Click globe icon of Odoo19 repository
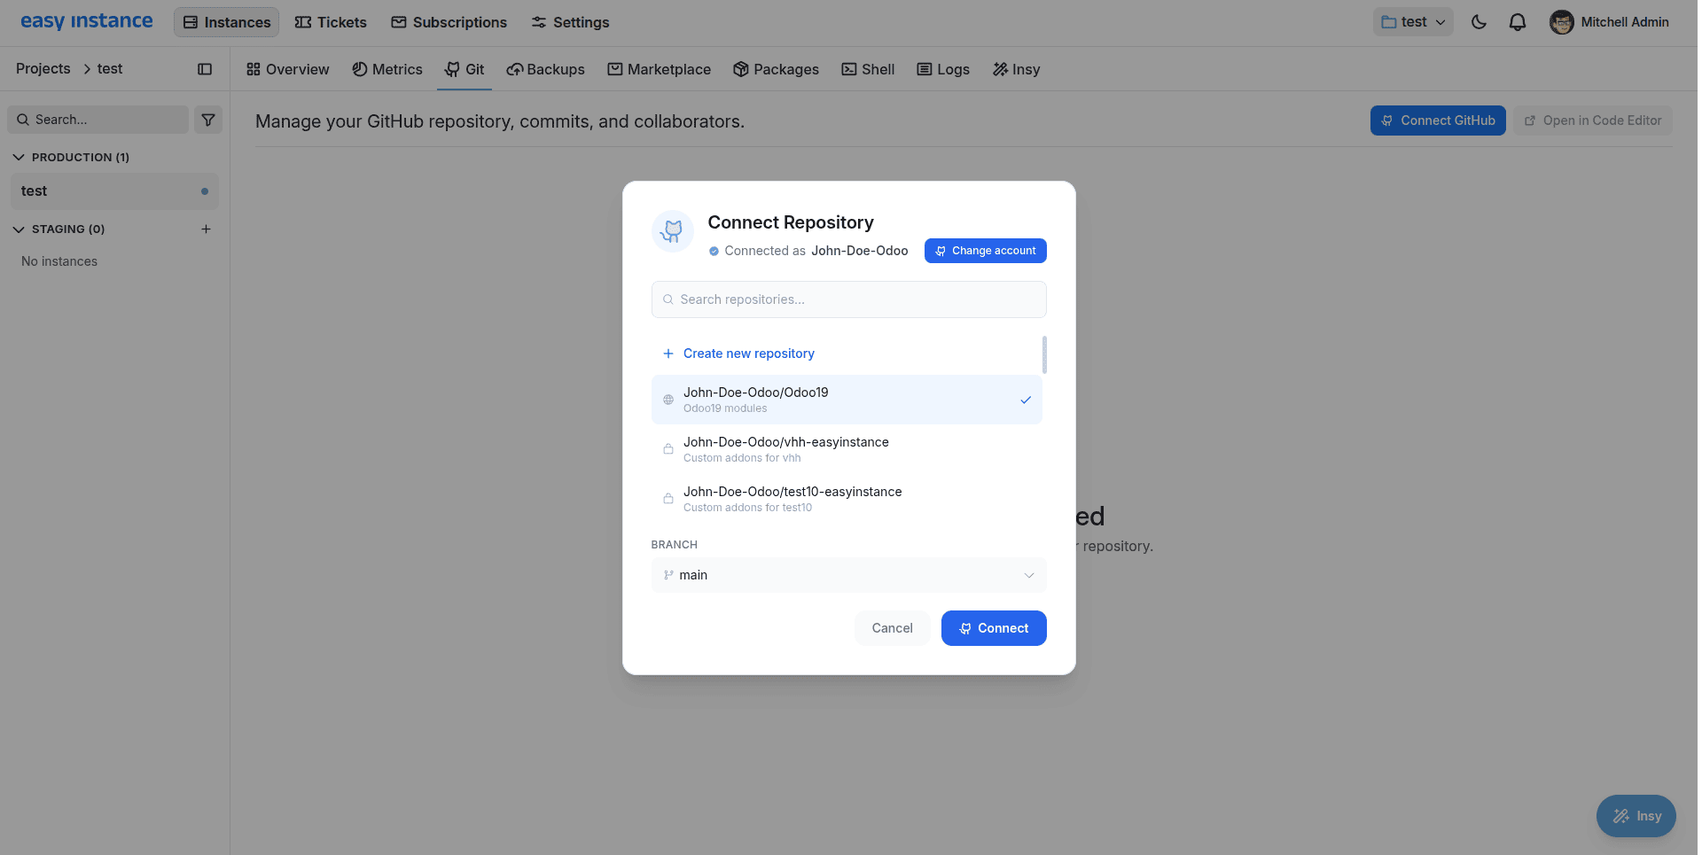1702x855 pixels. (668, 400)
